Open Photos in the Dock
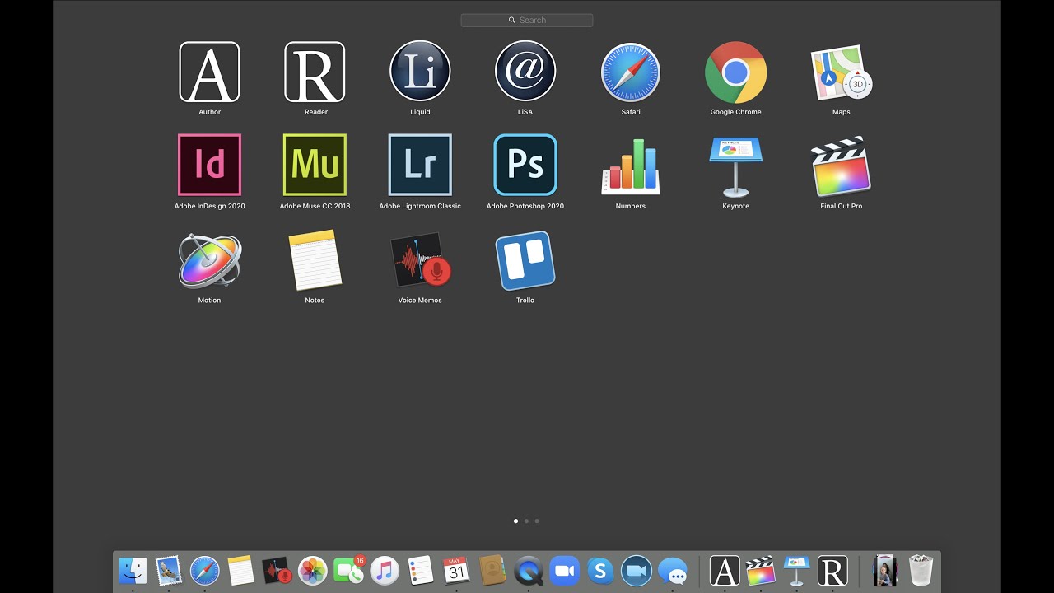The width and height of the screenshot is (1054, 593). (312, 570)
